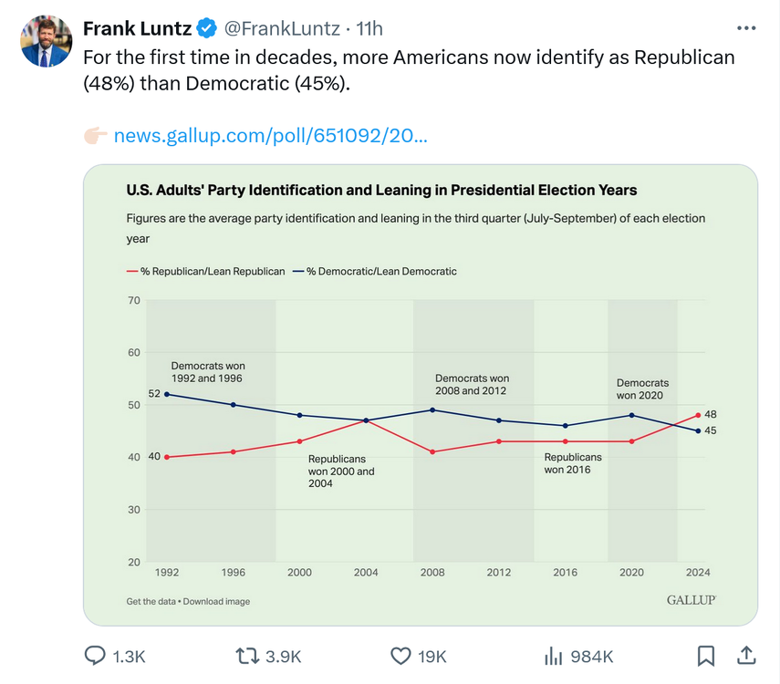Screen dimensions: 780x684
Task: Click the Get the data link
Action: point(151,601)
